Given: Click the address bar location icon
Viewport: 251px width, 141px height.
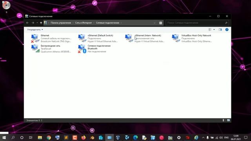Looking at the screenshot, I should [x=45, y=23].
